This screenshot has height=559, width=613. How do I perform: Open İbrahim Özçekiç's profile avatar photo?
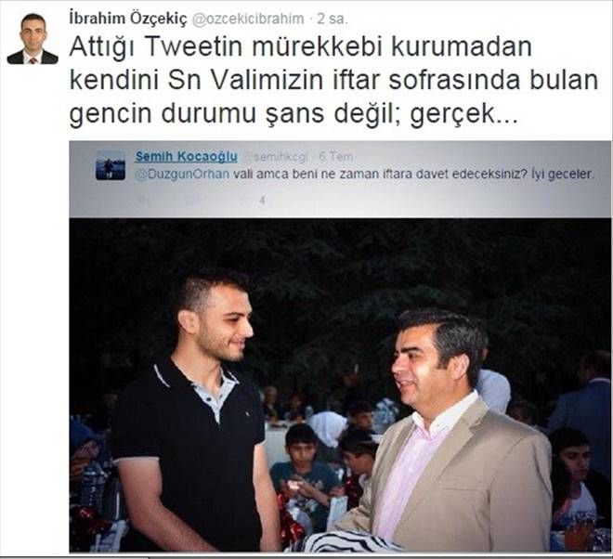tap(33, 39)
